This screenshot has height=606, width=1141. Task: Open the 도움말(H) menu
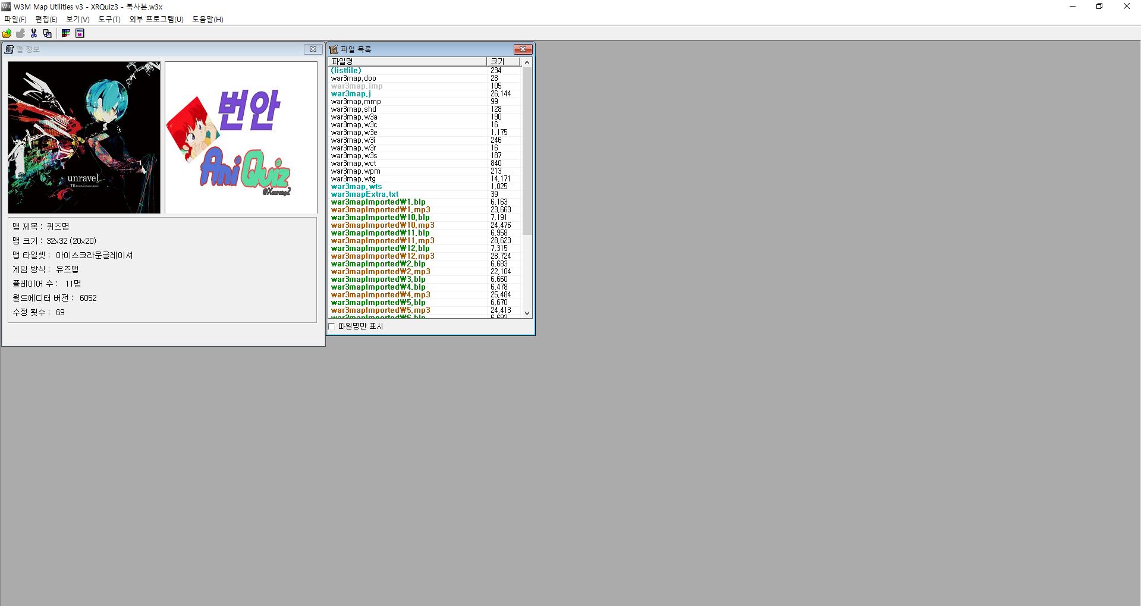[x=208, y=19]
